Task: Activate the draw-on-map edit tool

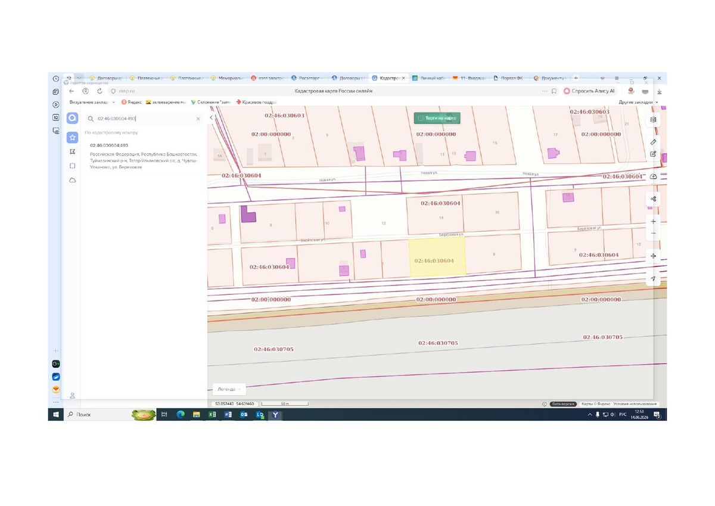Action: [654, 154]
